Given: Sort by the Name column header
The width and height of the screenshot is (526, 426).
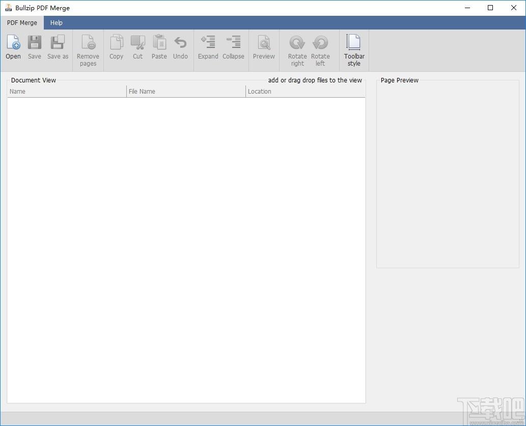Looking at the screenshot, I should click(x=67, y=91).
